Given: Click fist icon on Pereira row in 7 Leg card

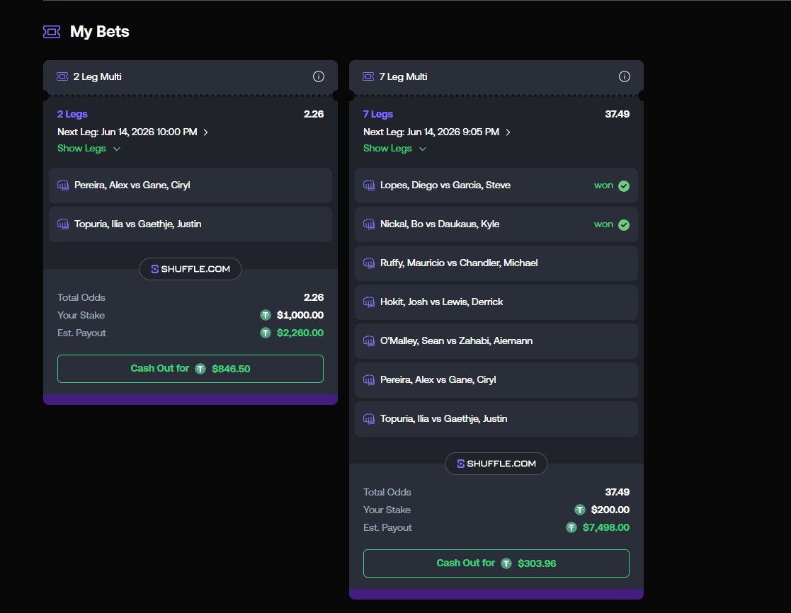Looking at the screenshot, I should (x=369, y=379).
